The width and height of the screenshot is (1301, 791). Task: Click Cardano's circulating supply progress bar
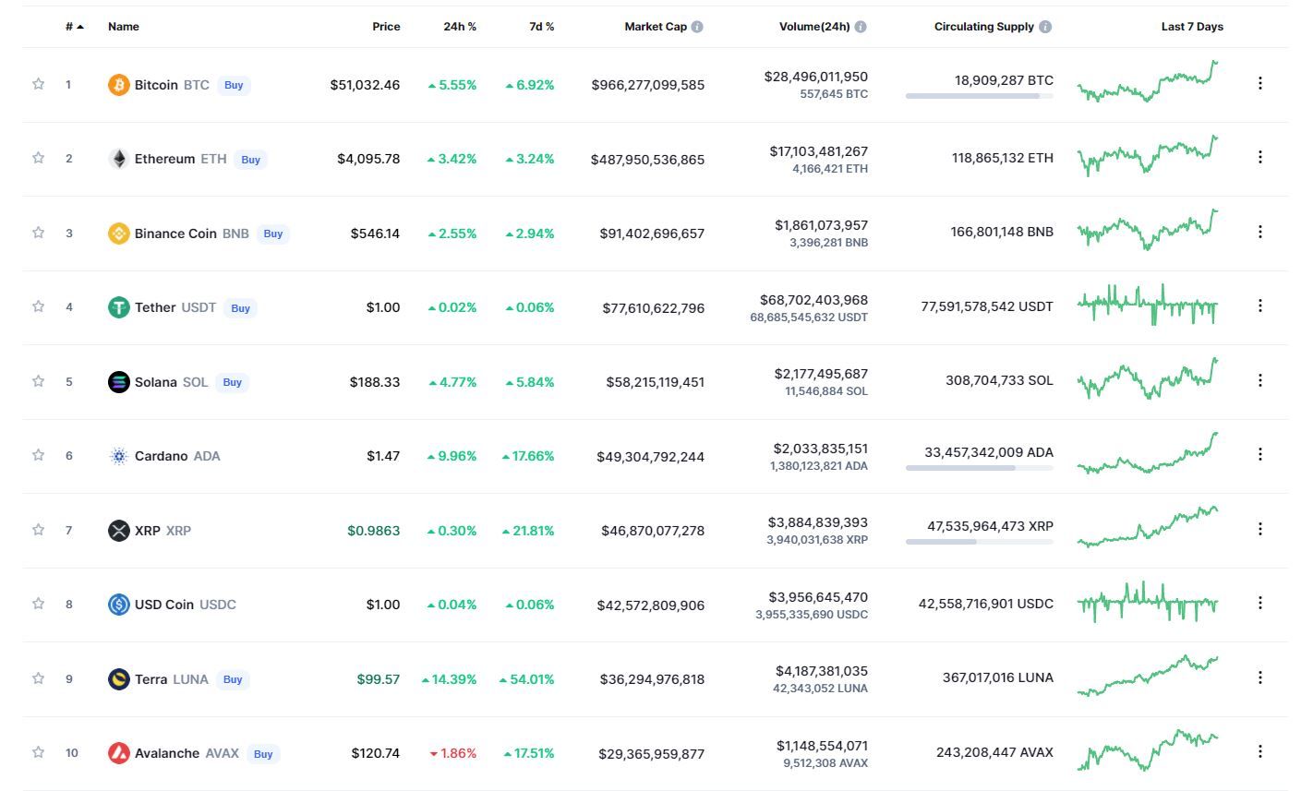(980, 468)
